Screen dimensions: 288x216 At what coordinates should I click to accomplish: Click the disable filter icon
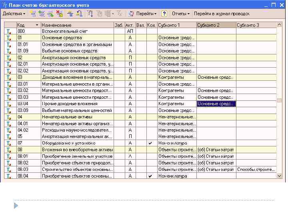point(119,14)
